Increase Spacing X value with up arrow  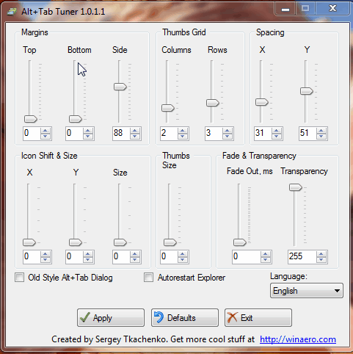(277, 131)
